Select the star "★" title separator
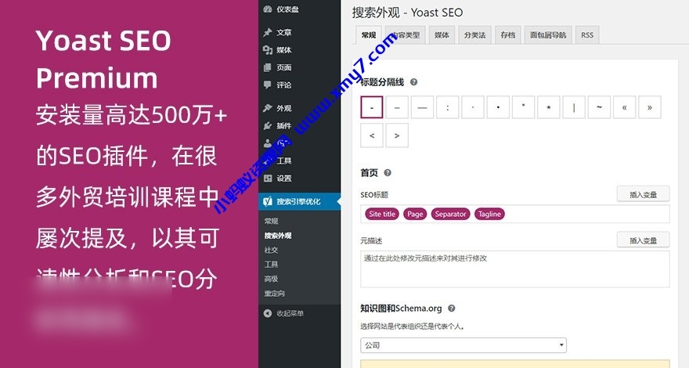 coord(549,107)
